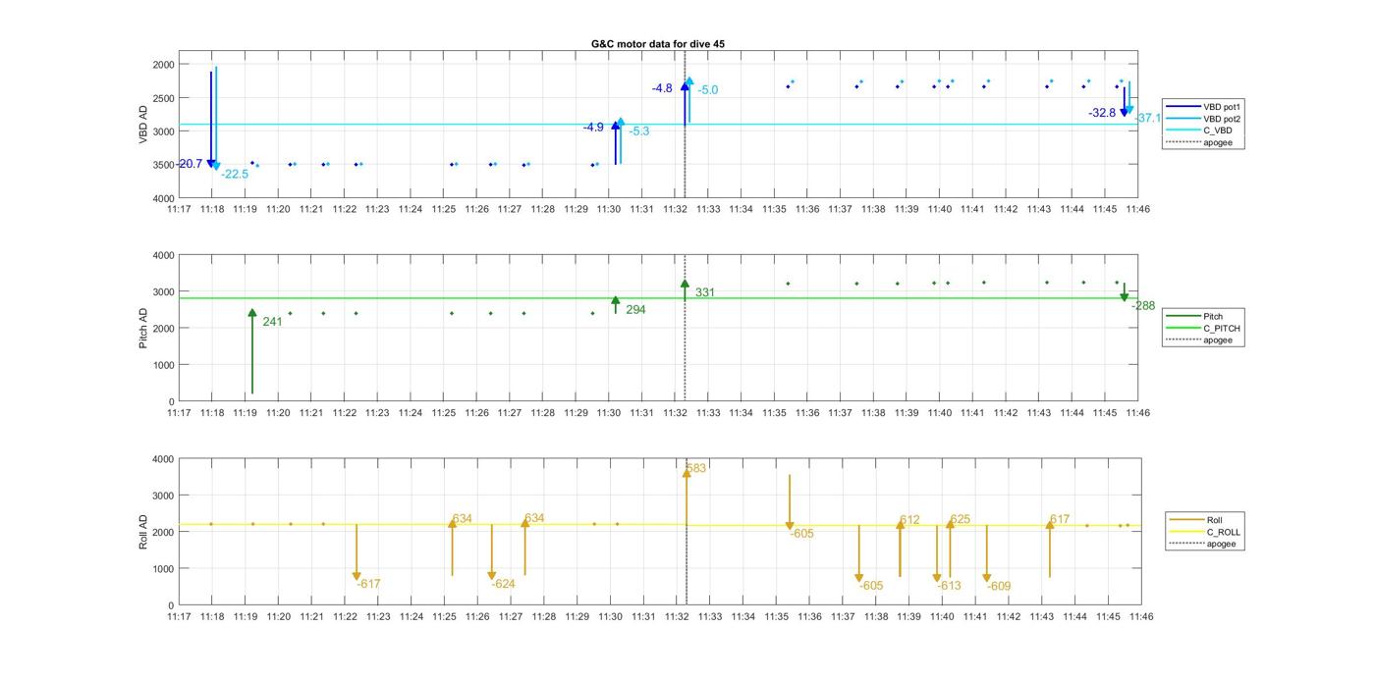Click the '331' pitch data label

[x=705, y=292]
